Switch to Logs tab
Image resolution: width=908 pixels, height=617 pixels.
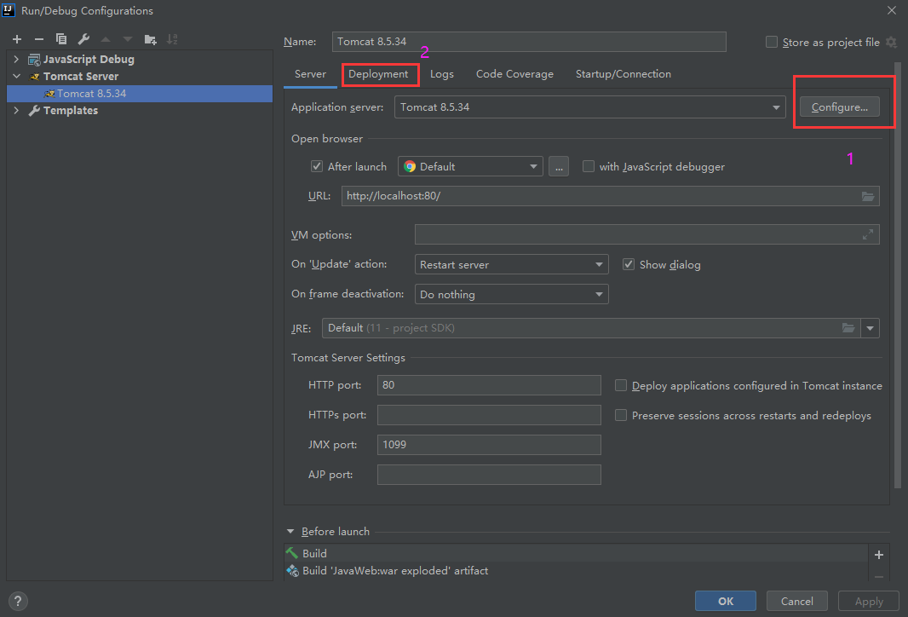(x=442, y=74)
